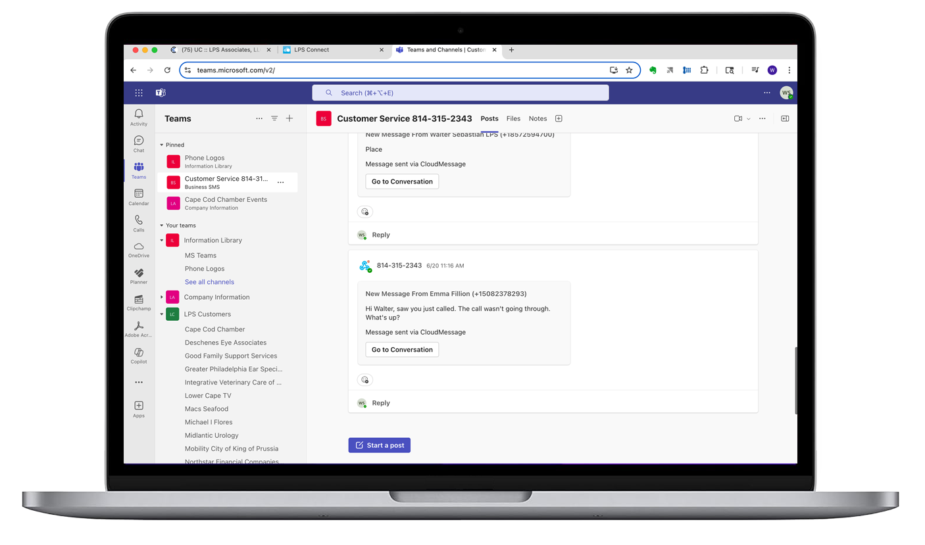Collapse the Your teams section
925x545 pixels.
click(x=162, y=225)
